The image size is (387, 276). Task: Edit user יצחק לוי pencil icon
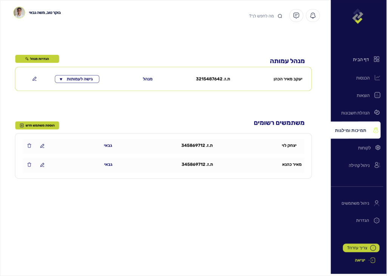point(42,146)
